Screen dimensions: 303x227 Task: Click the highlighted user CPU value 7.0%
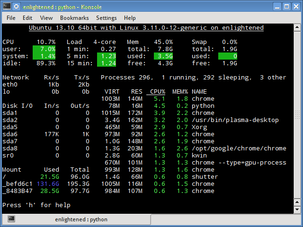click(x=44, y=49)
